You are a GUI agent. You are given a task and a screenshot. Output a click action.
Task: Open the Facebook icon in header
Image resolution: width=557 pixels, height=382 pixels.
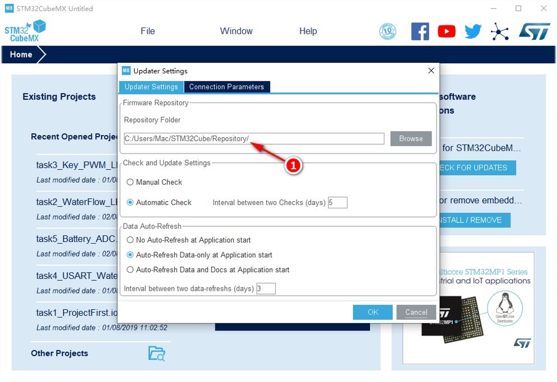420,31
